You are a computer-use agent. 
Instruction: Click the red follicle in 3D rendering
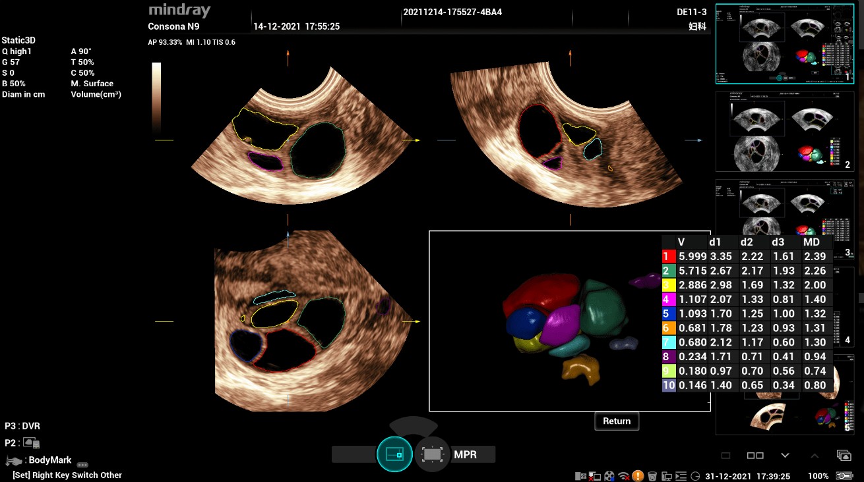tap(541, 295)
